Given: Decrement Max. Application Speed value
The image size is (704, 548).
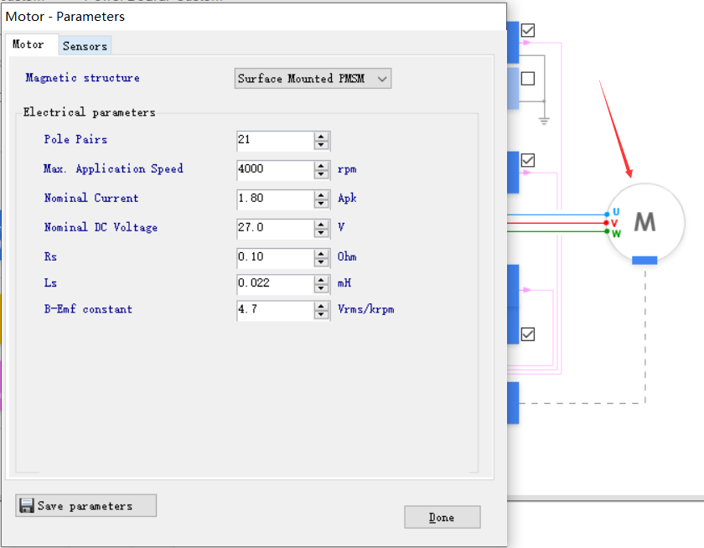Looking at the screenshot, I should tap(321, 174).
